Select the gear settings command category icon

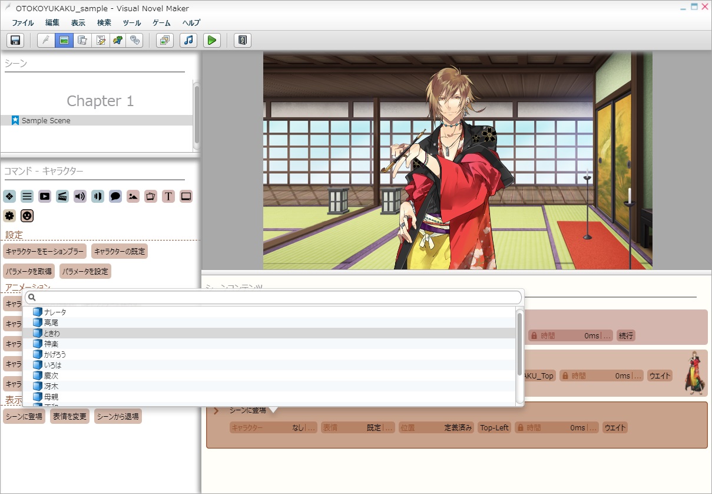pos(9,216)
